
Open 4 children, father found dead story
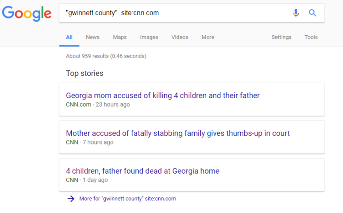tap(143, 171)
